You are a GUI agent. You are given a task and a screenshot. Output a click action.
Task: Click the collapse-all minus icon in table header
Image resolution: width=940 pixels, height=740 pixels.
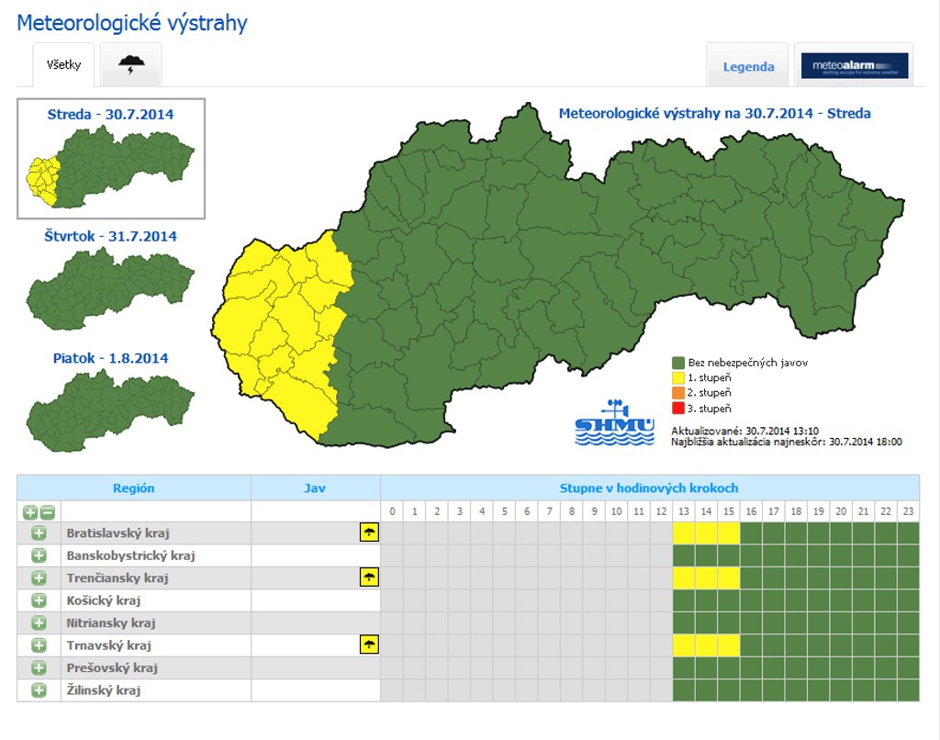point(47,511)
